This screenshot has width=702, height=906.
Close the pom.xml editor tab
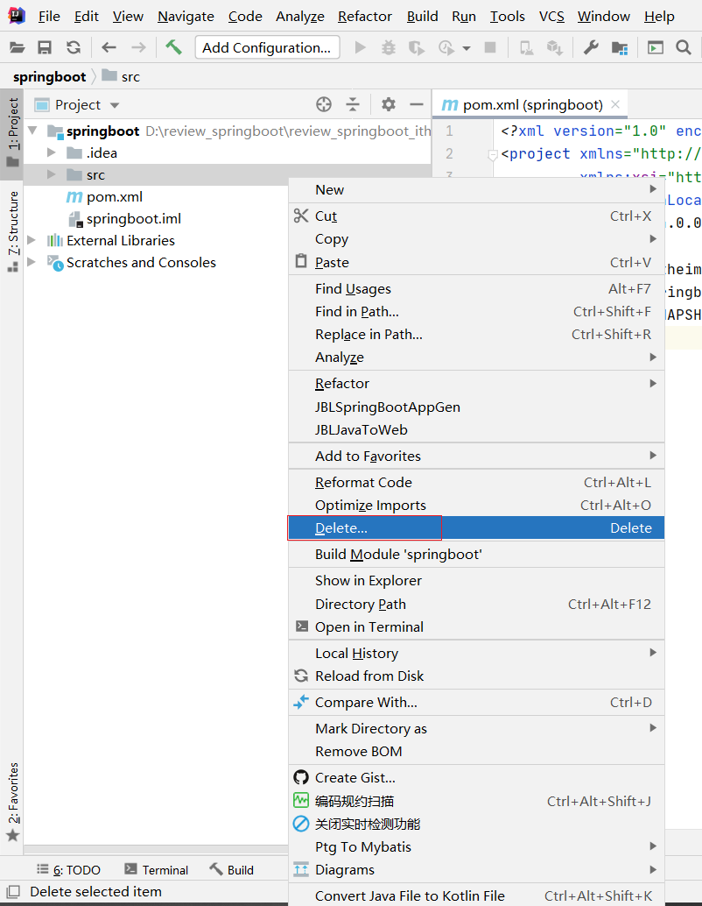pos(616,104)
